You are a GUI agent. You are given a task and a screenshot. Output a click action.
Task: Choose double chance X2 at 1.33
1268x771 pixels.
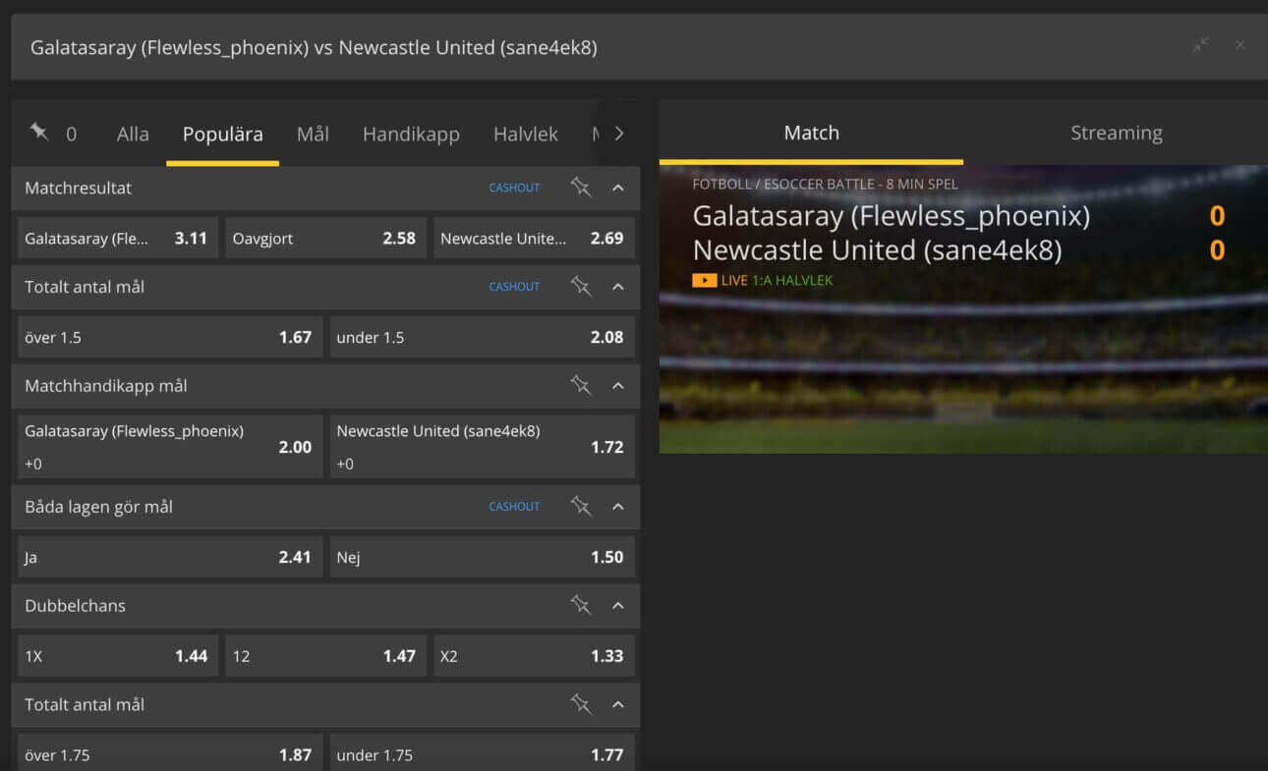[x=534, y=656]
